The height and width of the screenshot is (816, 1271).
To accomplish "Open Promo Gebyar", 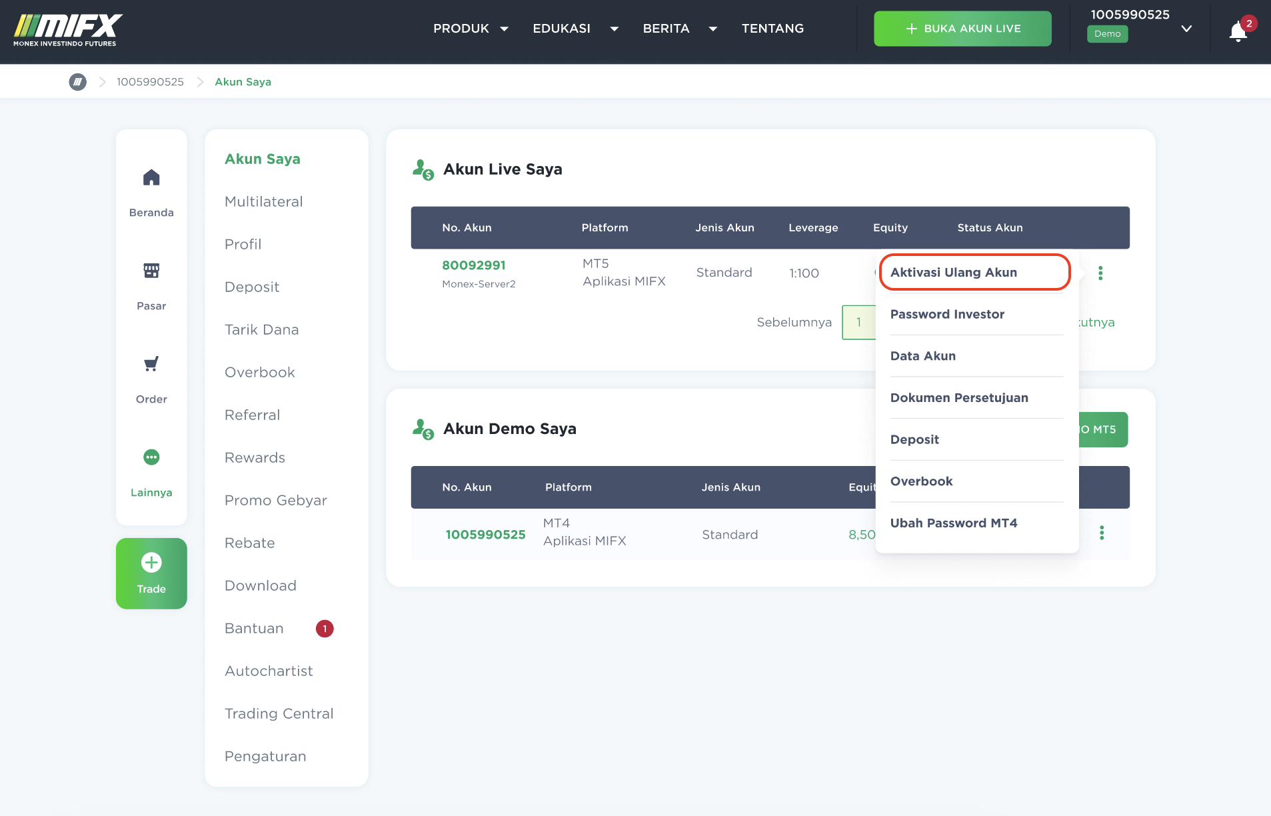I will click(275, 500).
